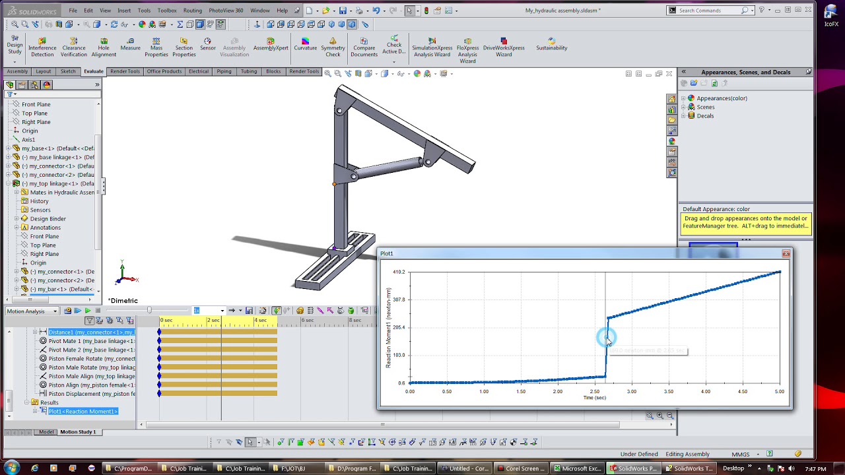The image size is (845, 475).
Task: Expand the Check Active Document dropdown
Action: point(394,62)
